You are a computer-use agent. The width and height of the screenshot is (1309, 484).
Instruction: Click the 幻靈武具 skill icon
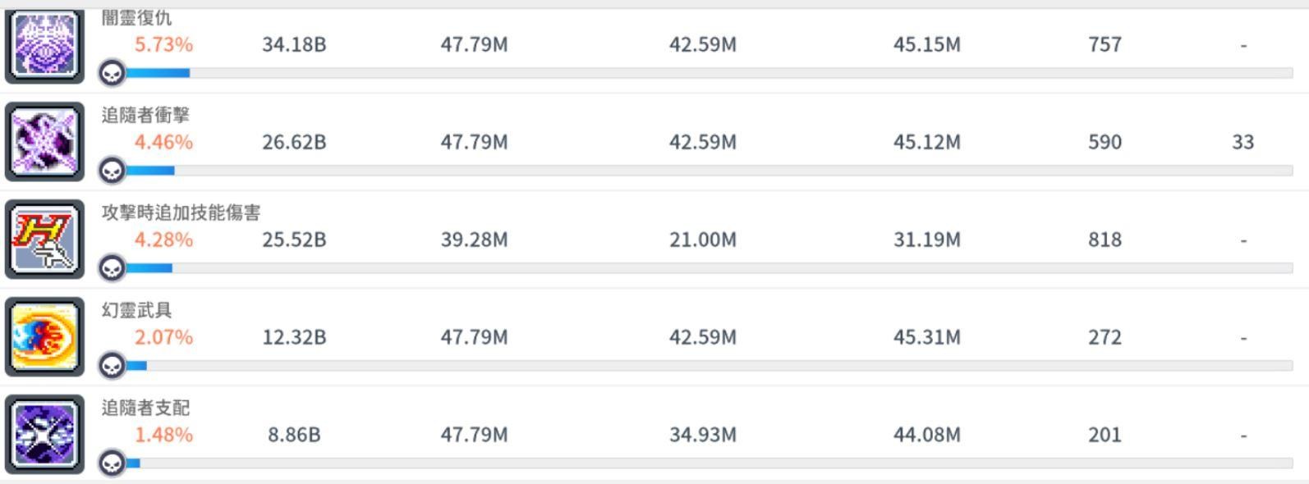tap(44, 337)
